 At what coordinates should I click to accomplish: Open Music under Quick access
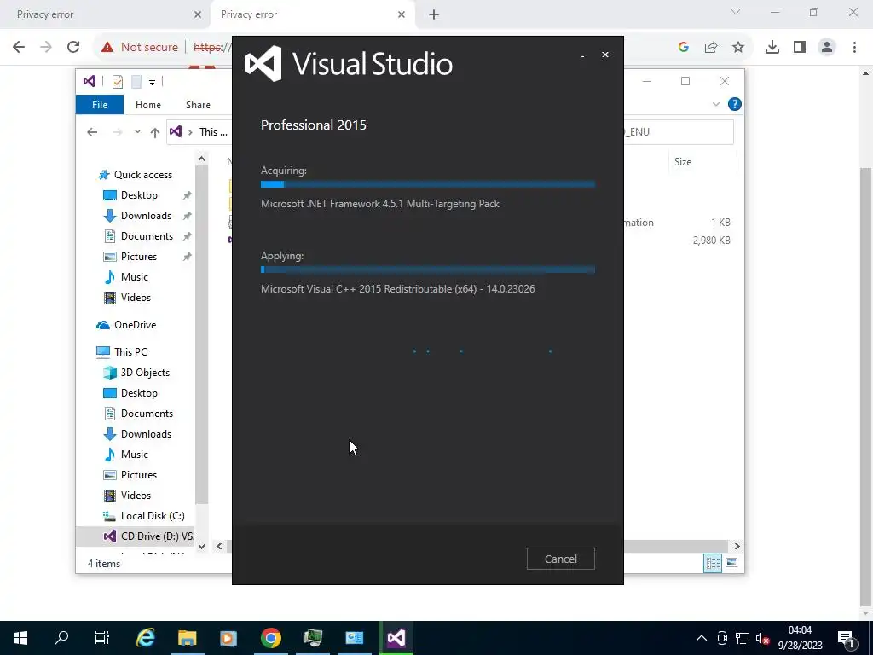[x=134, y=277]
